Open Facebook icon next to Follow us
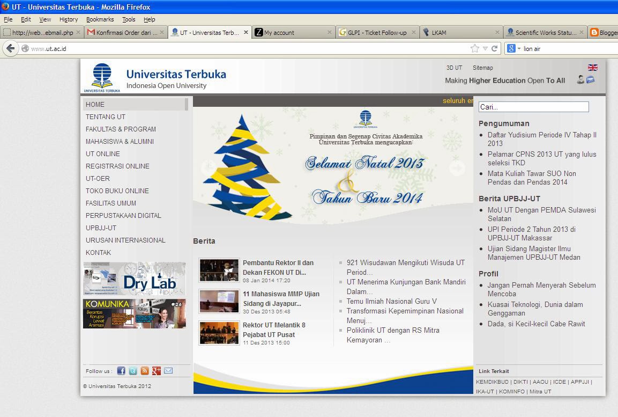 121,370
